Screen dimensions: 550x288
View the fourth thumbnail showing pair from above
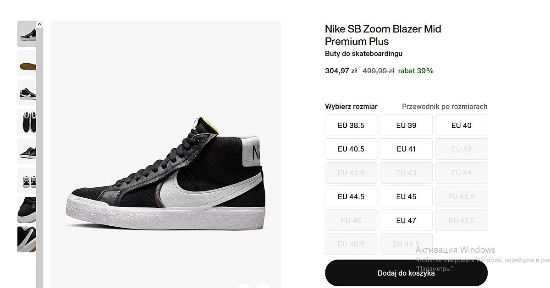[x=27, y=122]
